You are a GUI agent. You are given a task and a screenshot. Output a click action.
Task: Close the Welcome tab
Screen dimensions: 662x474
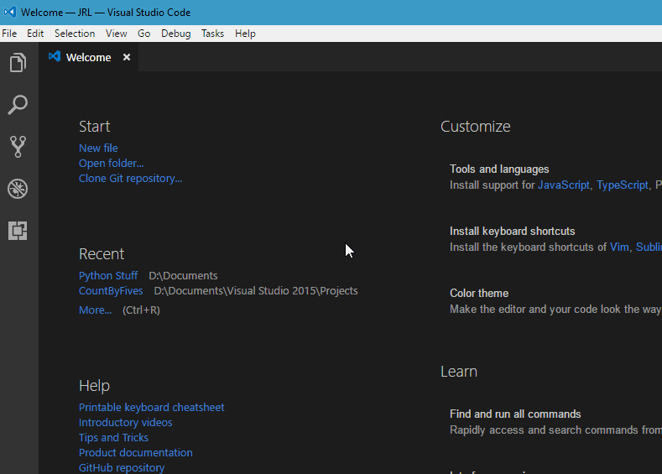(x=126, y=57)
